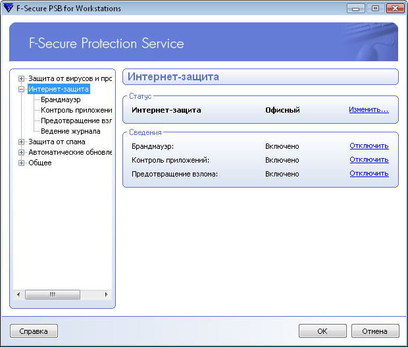Click the Отмена cancel button

click(375, 331)
